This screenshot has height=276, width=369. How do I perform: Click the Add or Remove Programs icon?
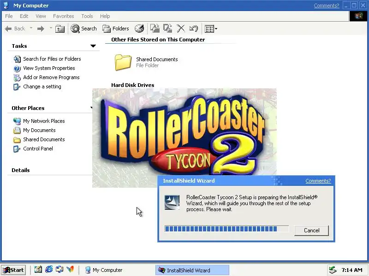17,77
